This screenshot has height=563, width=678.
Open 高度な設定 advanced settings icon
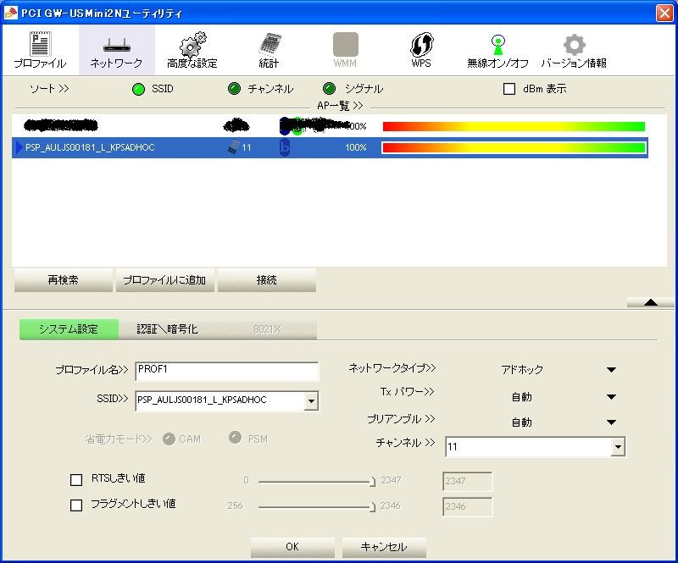point(192,41)
